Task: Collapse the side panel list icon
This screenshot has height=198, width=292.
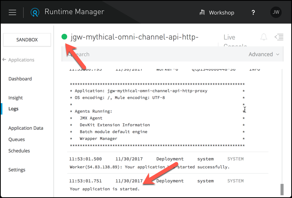Action: pyautogui.click(x=279, y=37)
